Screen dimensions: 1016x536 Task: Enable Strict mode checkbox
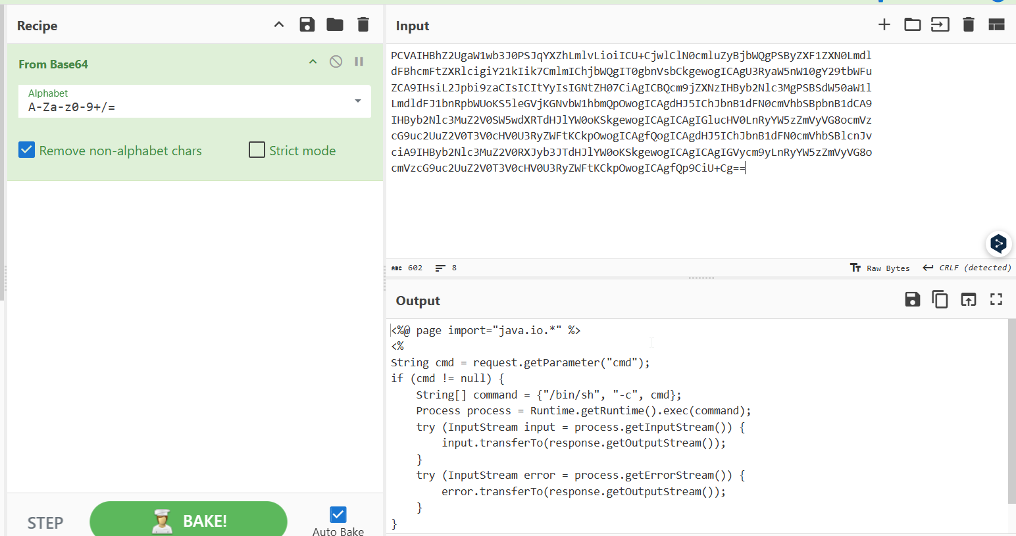(x=257, y=150)
